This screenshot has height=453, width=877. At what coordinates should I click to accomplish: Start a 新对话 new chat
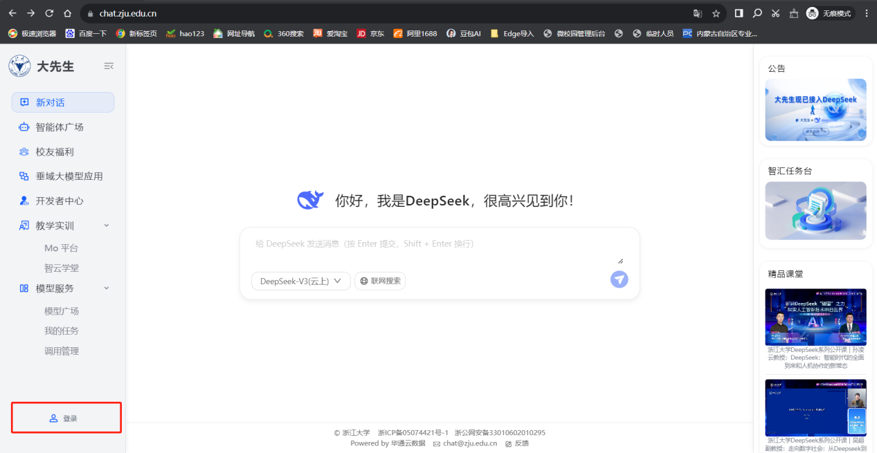63,102
